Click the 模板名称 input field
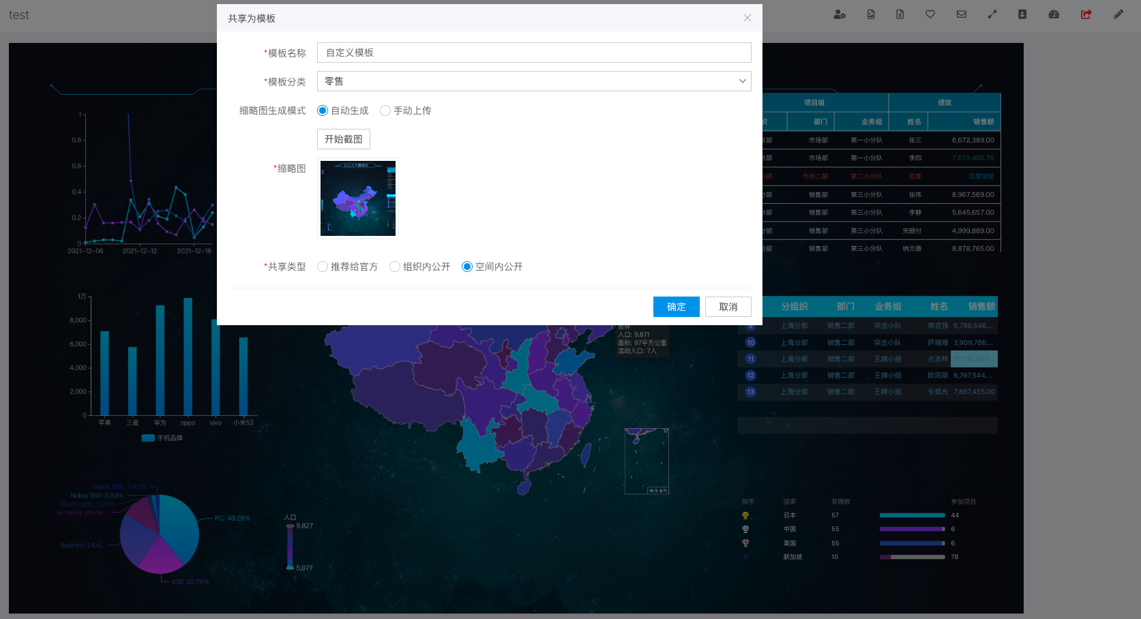1141x619 pixels. (534, 52)
